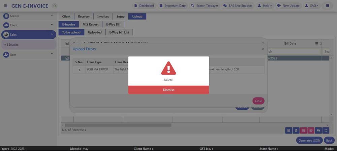The image size is (337, 151).
Task: Click the warning triangle icon
Action: tap(168, 68)
